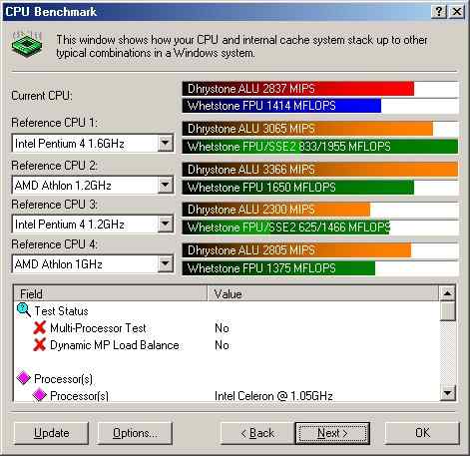Click the title bar help question mark
This screenshot has height=456, width=470.
pyautogui.click(x=439, y=12)
